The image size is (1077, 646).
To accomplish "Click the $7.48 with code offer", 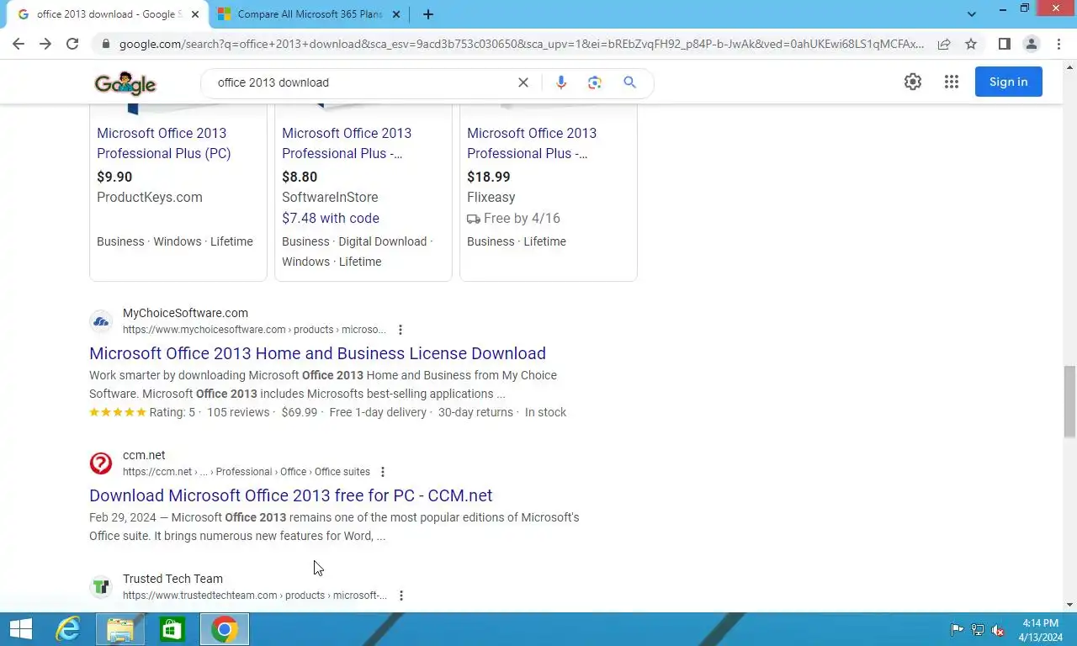I will (331, 218).
